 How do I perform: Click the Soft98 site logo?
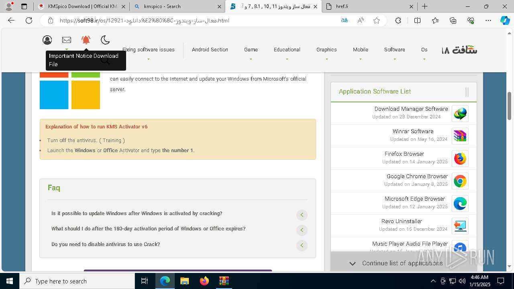459,50
